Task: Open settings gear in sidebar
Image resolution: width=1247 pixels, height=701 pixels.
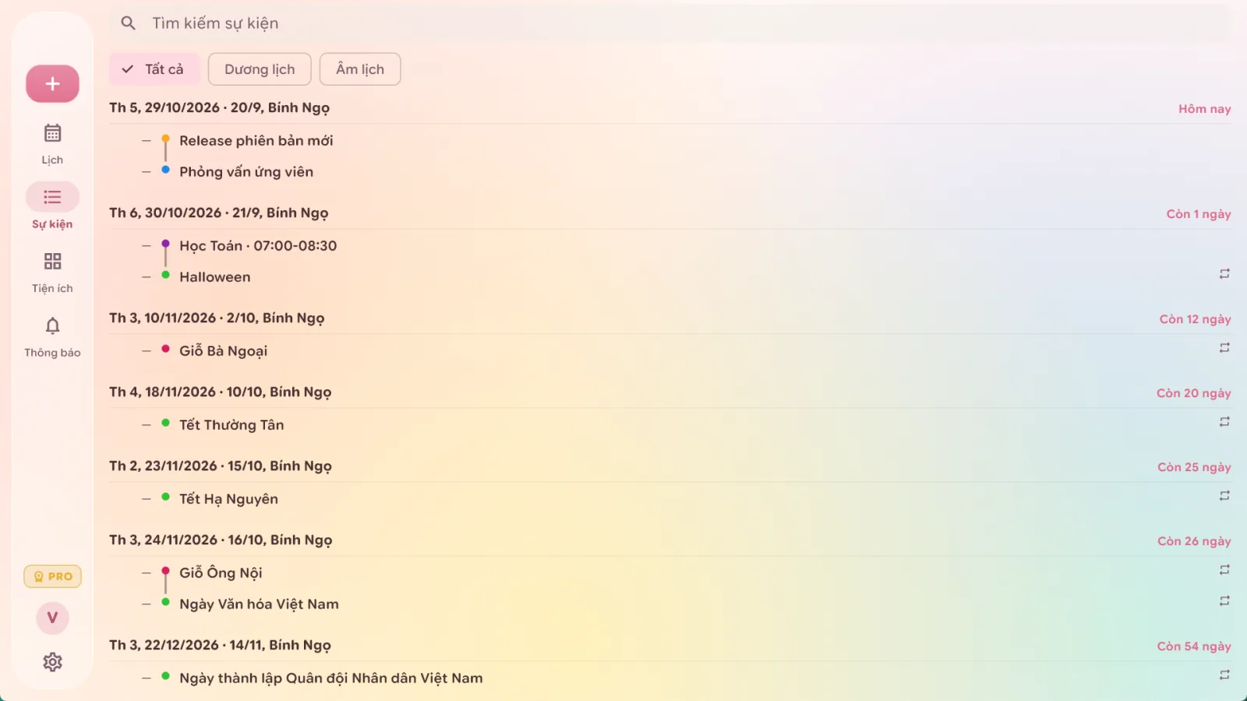Action: point(52,662)
